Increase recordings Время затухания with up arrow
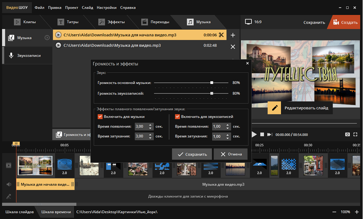Screen dimensions: 363x219 [228, 135]
